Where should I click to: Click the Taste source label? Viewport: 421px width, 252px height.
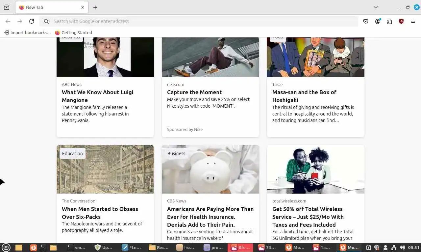[x=277, y=84]
